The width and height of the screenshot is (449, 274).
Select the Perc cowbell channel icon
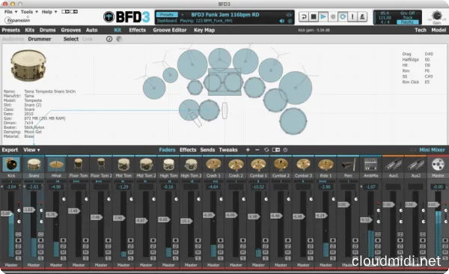tap(348, 165)
